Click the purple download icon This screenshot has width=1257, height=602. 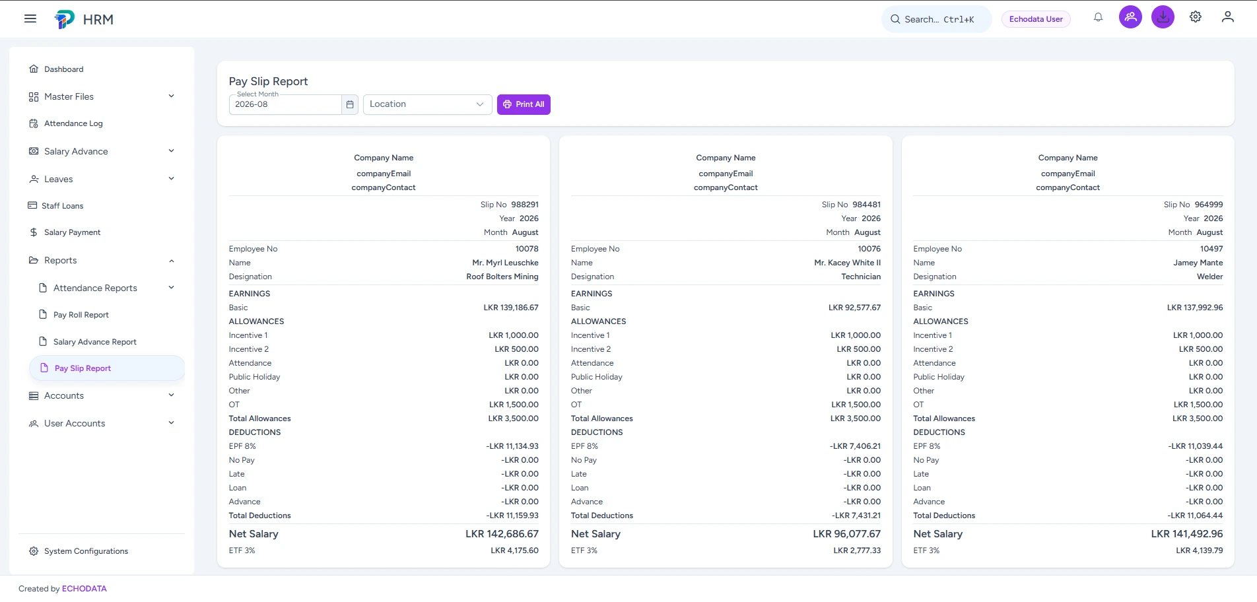pos(1163,17)
